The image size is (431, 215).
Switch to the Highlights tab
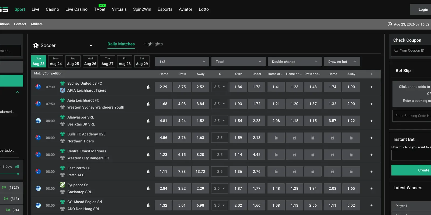pos(153,44)
